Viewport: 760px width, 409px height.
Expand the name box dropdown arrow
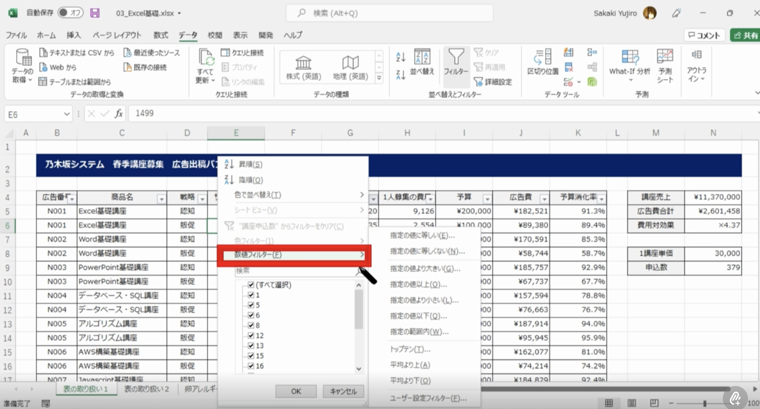pos(67,114)
